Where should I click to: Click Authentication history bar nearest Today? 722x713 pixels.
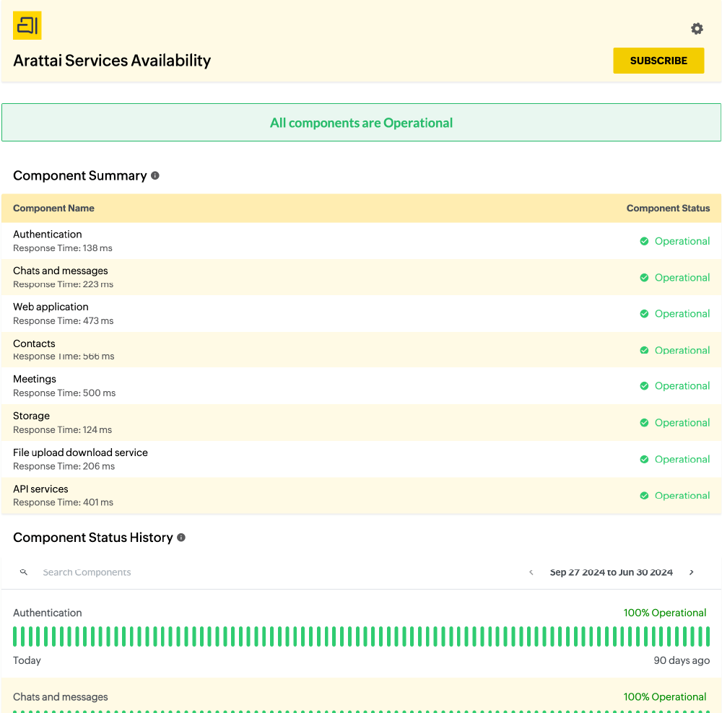(16, 636)
